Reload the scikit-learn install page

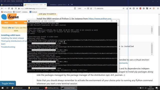tap(9, 8)
